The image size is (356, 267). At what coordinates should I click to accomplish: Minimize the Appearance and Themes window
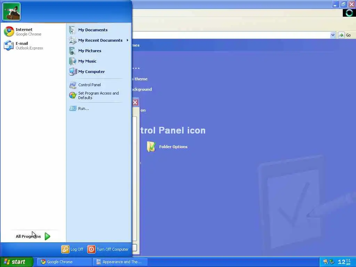335,4
